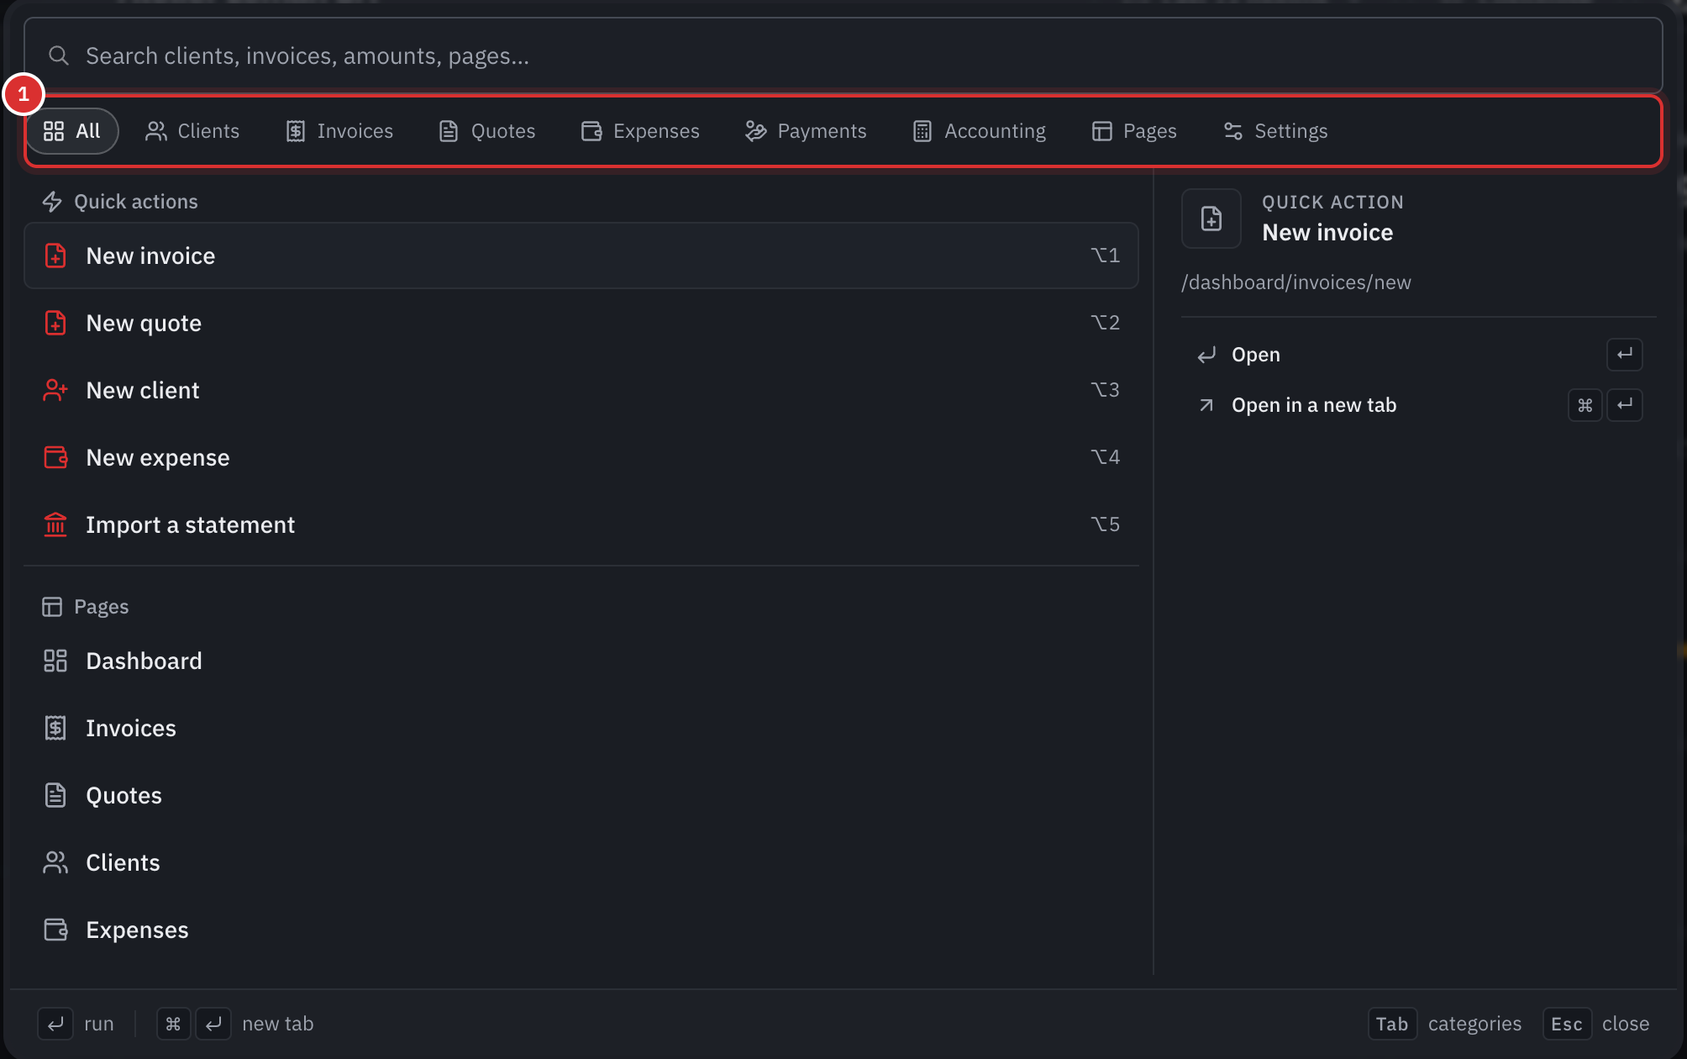Viewport: 1687px width, 1059px height.
Task: Switch to the Pages category tab
Action: point(1134,131)
